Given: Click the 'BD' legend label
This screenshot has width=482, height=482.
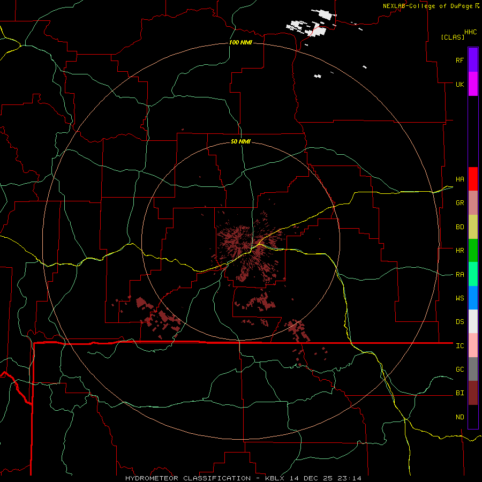Looking at the screenshot, I should click(460, 227).
